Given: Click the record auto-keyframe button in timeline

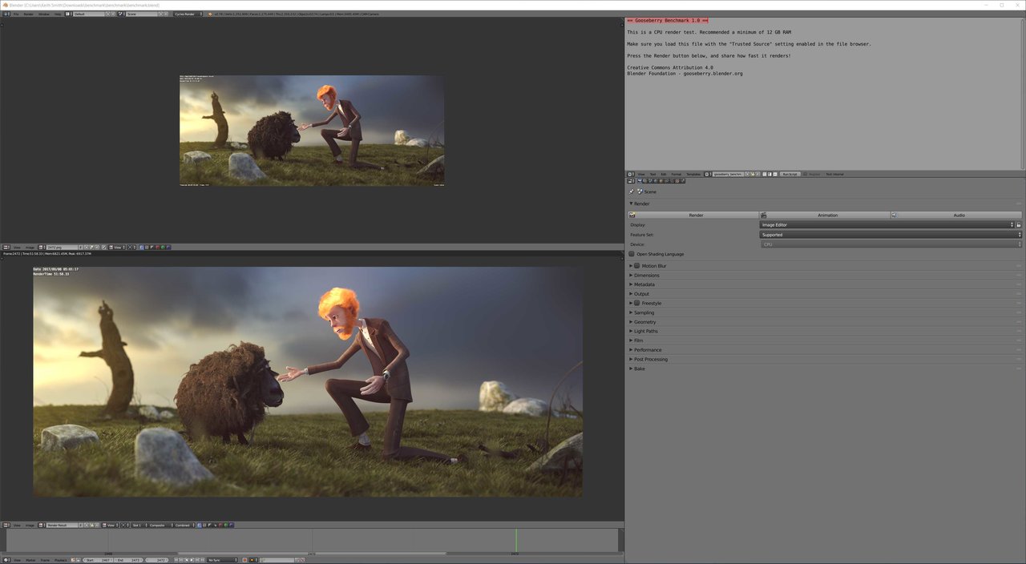Looking at the screenshot, I should click(x=245, y=560).
